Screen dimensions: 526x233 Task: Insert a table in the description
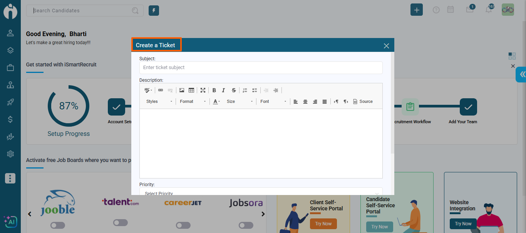tap(191, 90)
